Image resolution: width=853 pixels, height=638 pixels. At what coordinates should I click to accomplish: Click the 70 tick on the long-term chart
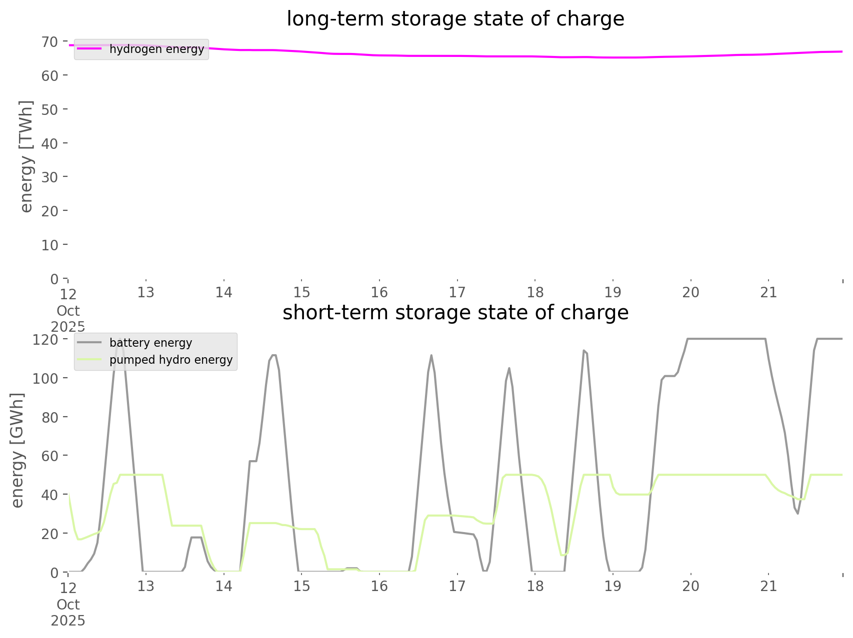click(x=49, y=41)
